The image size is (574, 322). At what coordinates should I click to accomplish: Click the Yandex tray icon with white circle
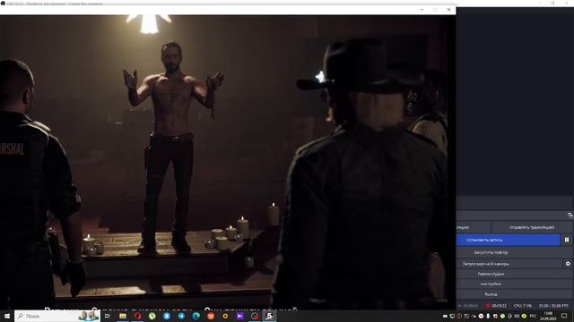coord(481,316)
